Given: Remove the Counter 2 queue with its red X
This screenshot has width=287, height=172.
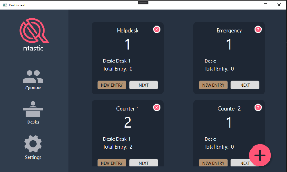Looking at the screenshot, I should click(x=258, y=107).
